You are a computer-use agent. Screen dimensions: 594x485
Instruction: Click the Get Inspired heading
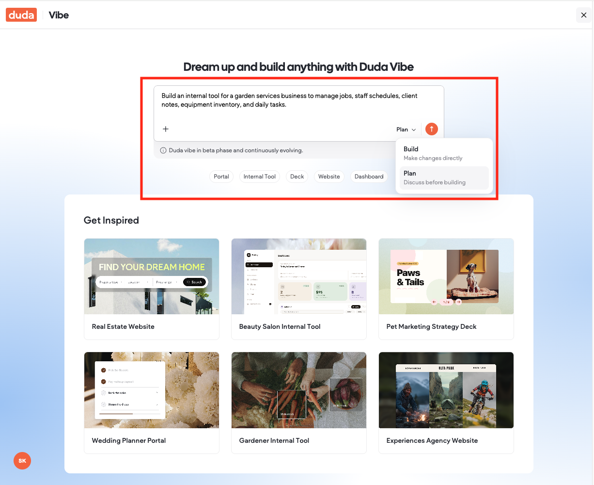(x=111, y=220)
